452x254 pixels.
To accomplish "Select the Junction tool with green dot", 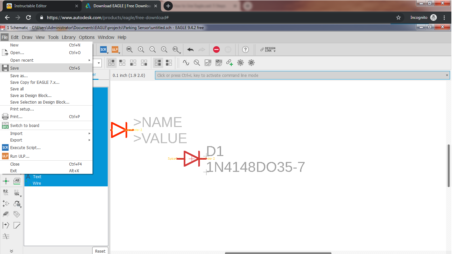I will coord(6,181).
